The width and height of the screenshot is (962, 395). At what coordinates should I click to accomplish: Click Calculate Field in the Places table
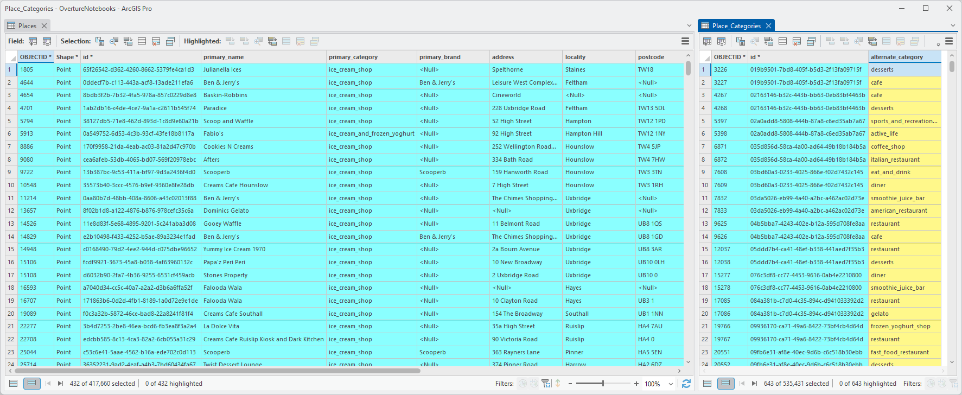tap(47, 41)
